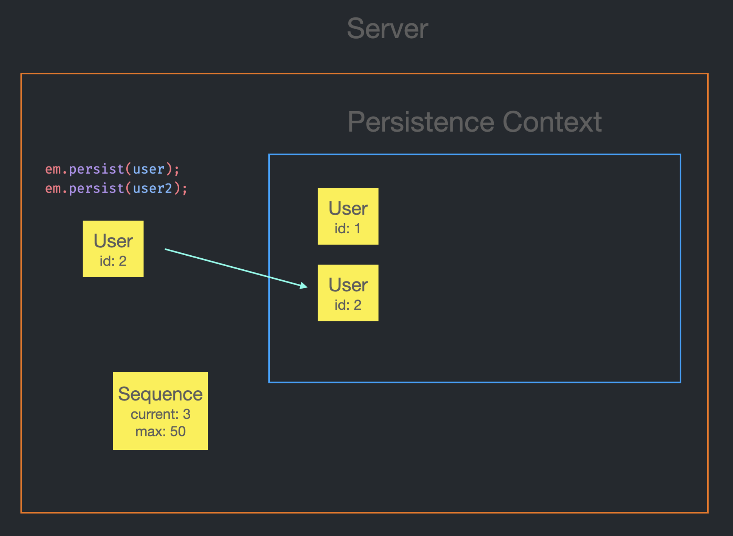Click 'id: 2' label in the left User box

(x=113, y=261)
